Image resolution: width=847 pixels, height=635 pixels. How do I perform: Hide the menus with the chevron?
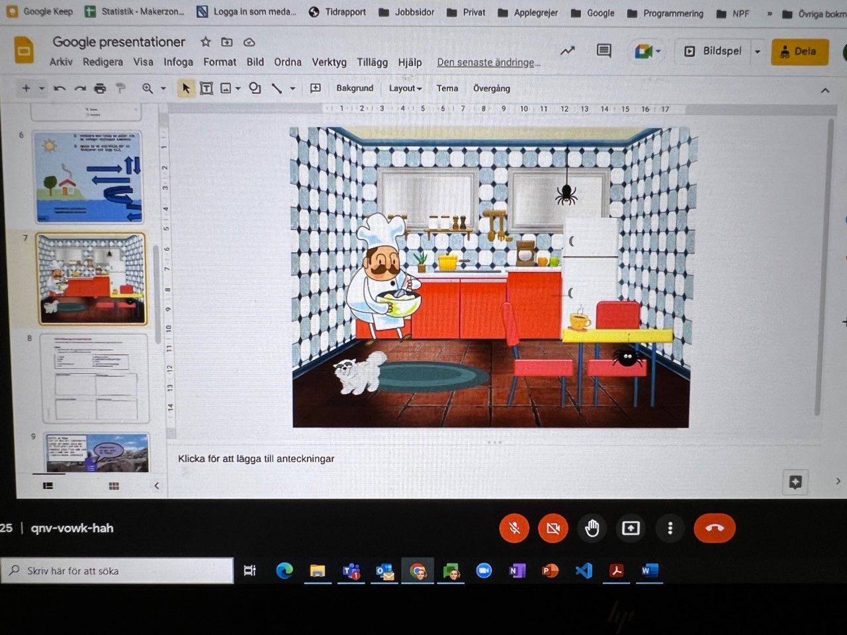pyautogui.click(x=825, y=90)
